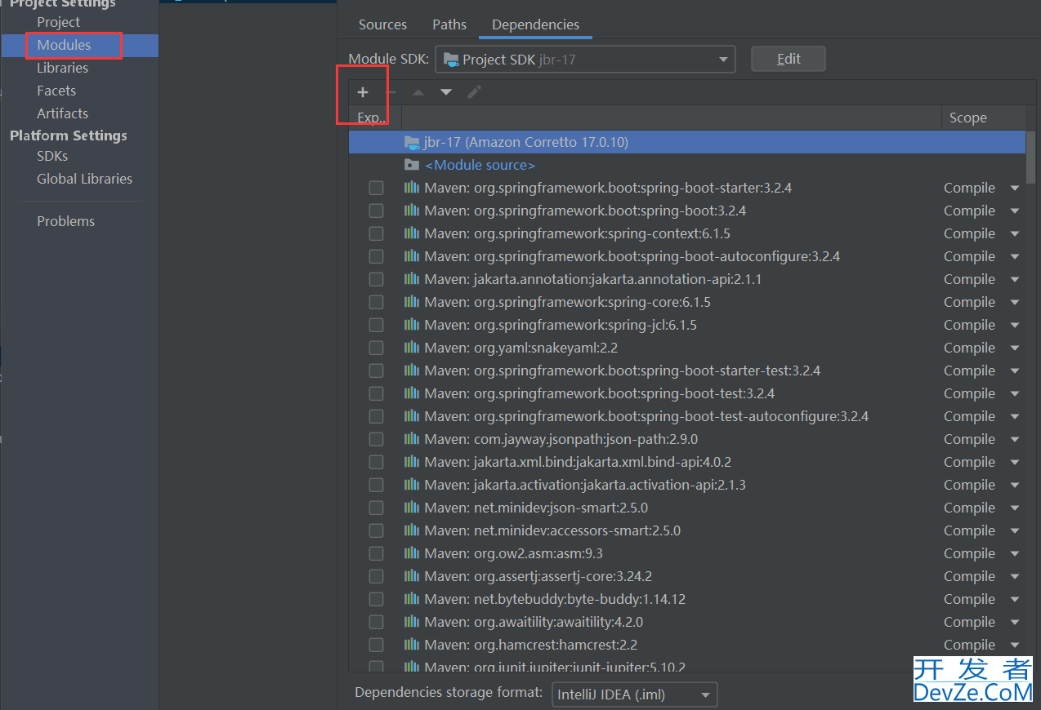The width and height of the screenshot is (1041, 710).
Task: Click library icon for snakeyaml:2.2
Action: pos(412,348)
